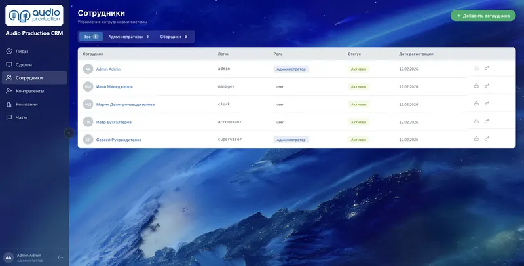The height and width of the screenshot is (266, 524).
Task: Click avatar of Admin Admin in the table
Action: (x=88, y=69)
